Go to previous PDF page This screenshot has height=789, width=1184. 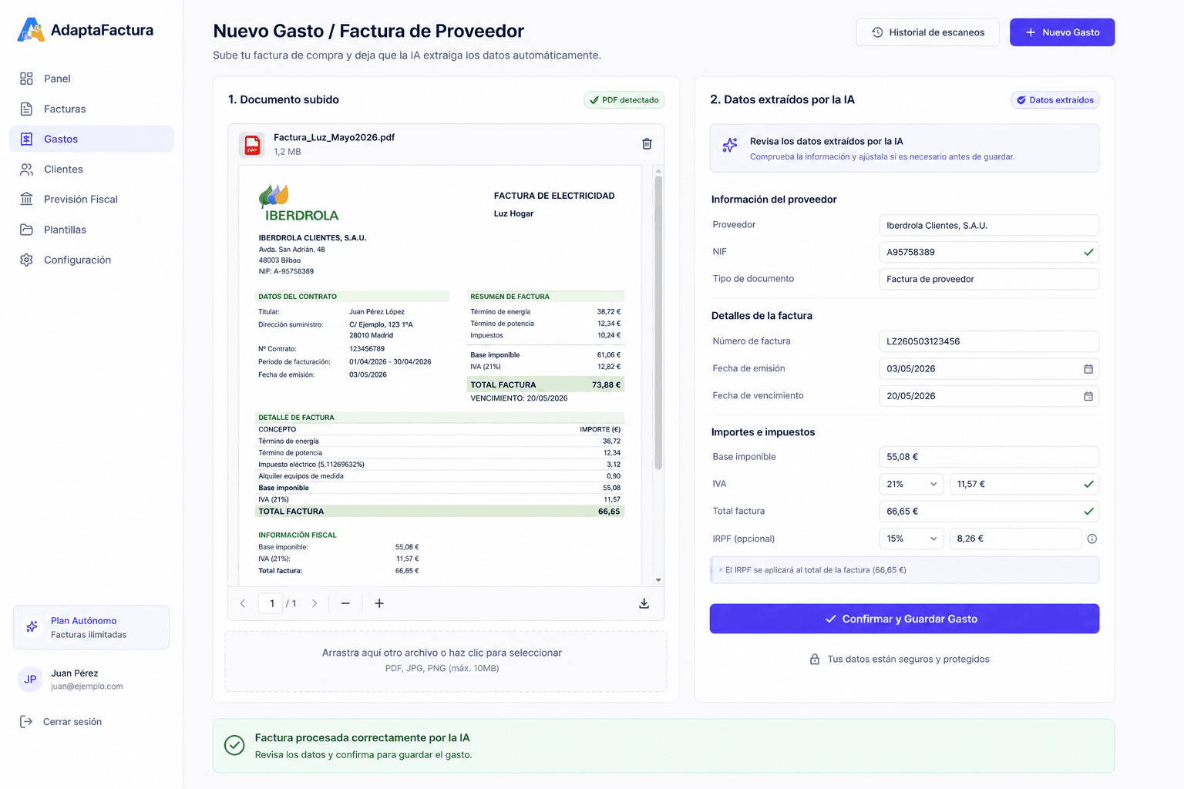[243, 603]
